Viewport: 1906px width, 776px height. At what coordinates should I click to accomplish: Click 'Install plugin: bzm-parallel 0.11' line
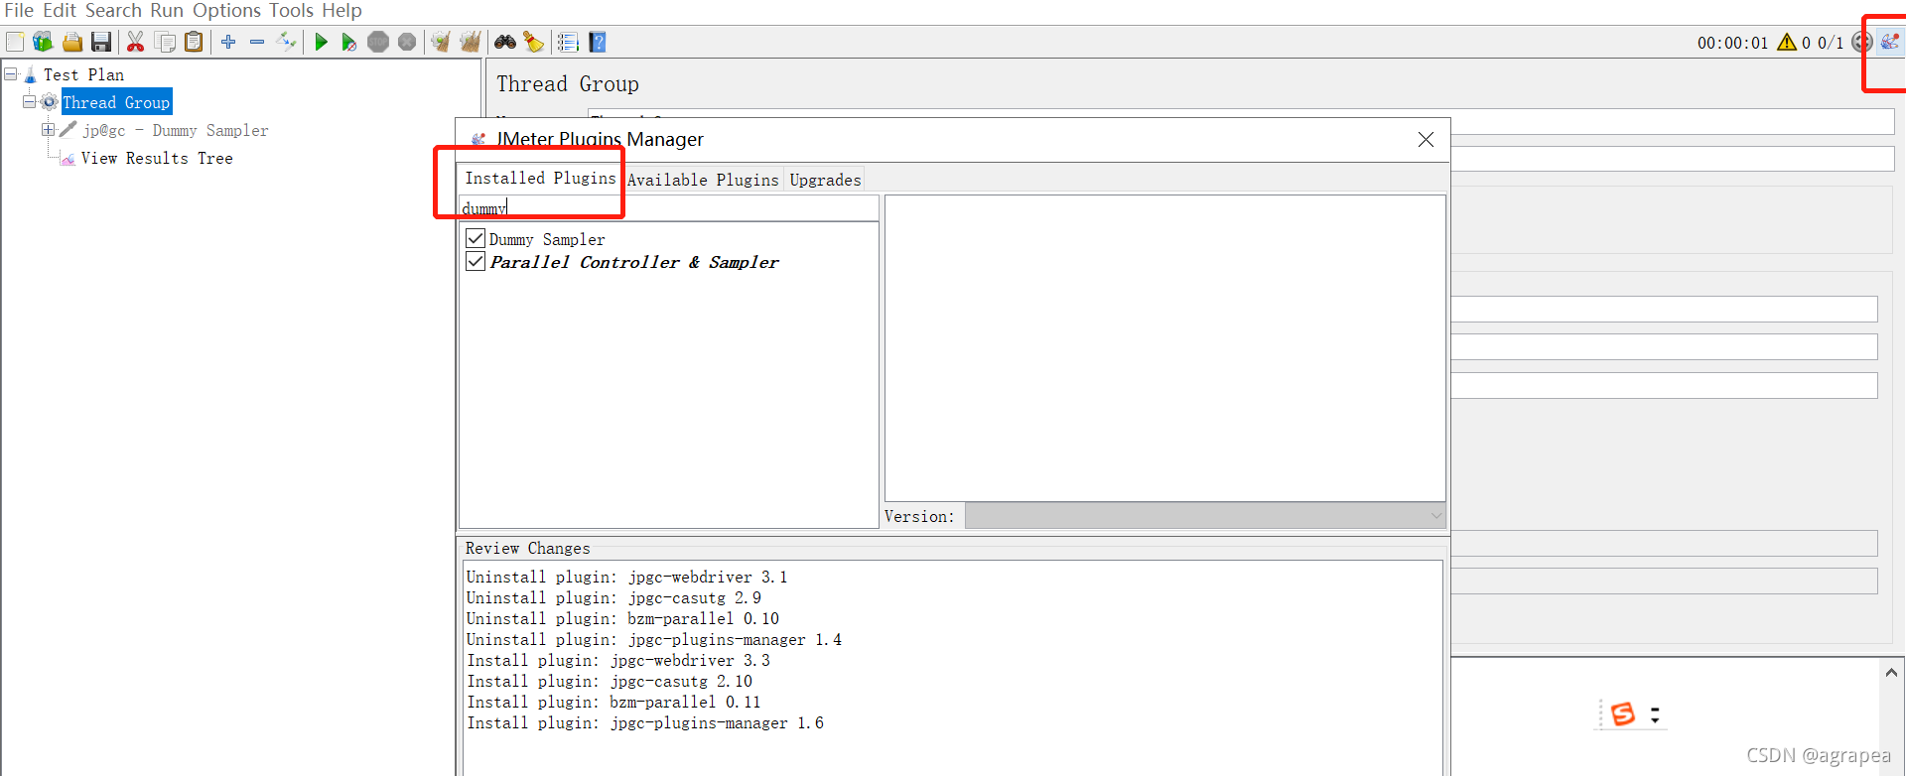(613, 702)
